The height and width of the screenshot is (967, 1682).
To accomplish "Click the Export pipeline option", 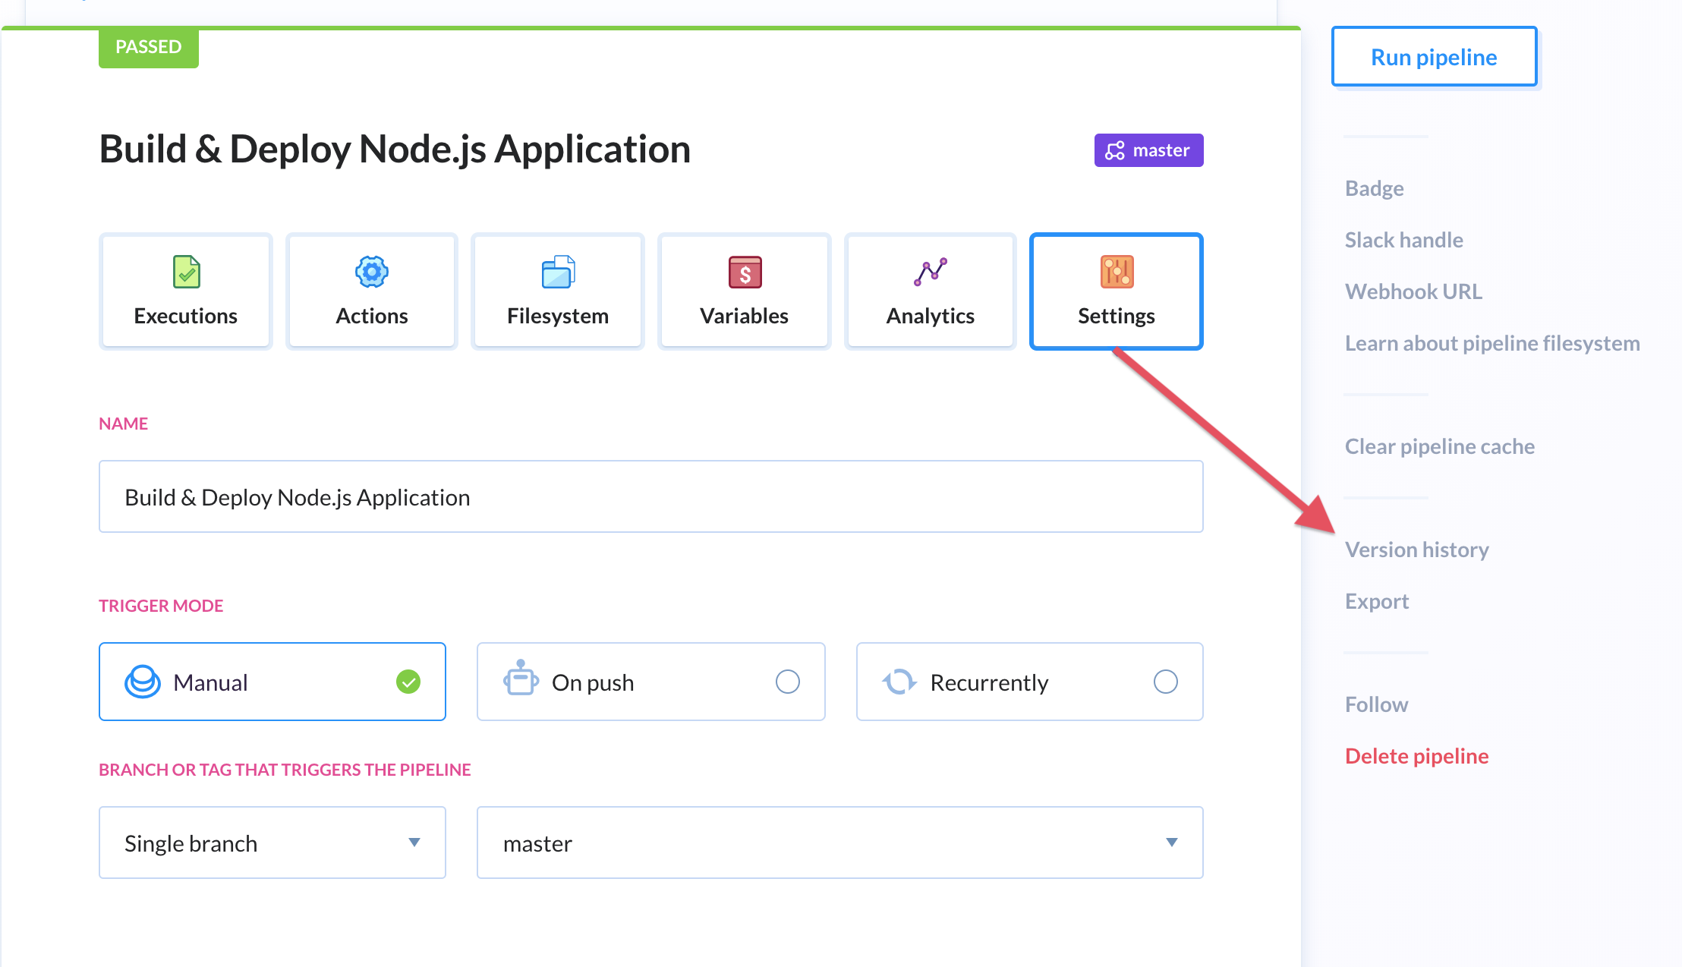I will (1377, 600).
